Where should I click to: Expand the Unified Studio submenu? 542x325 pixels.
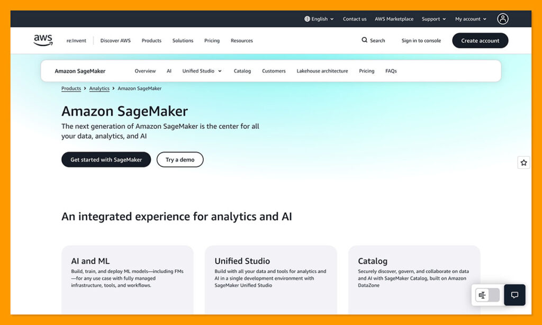pos(202,71)
